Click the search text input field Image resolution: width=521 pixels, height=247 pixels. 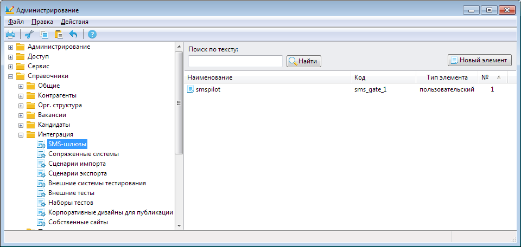tap(235, 61)
